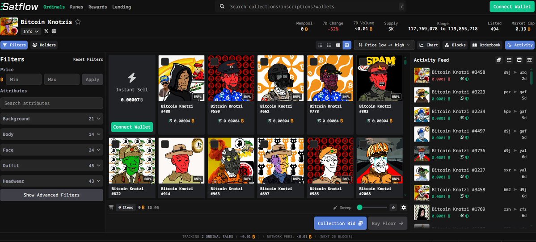Screen dimensions: 536x242
Task: Click the storefront icon in Activity Feed
Action: 519,60
